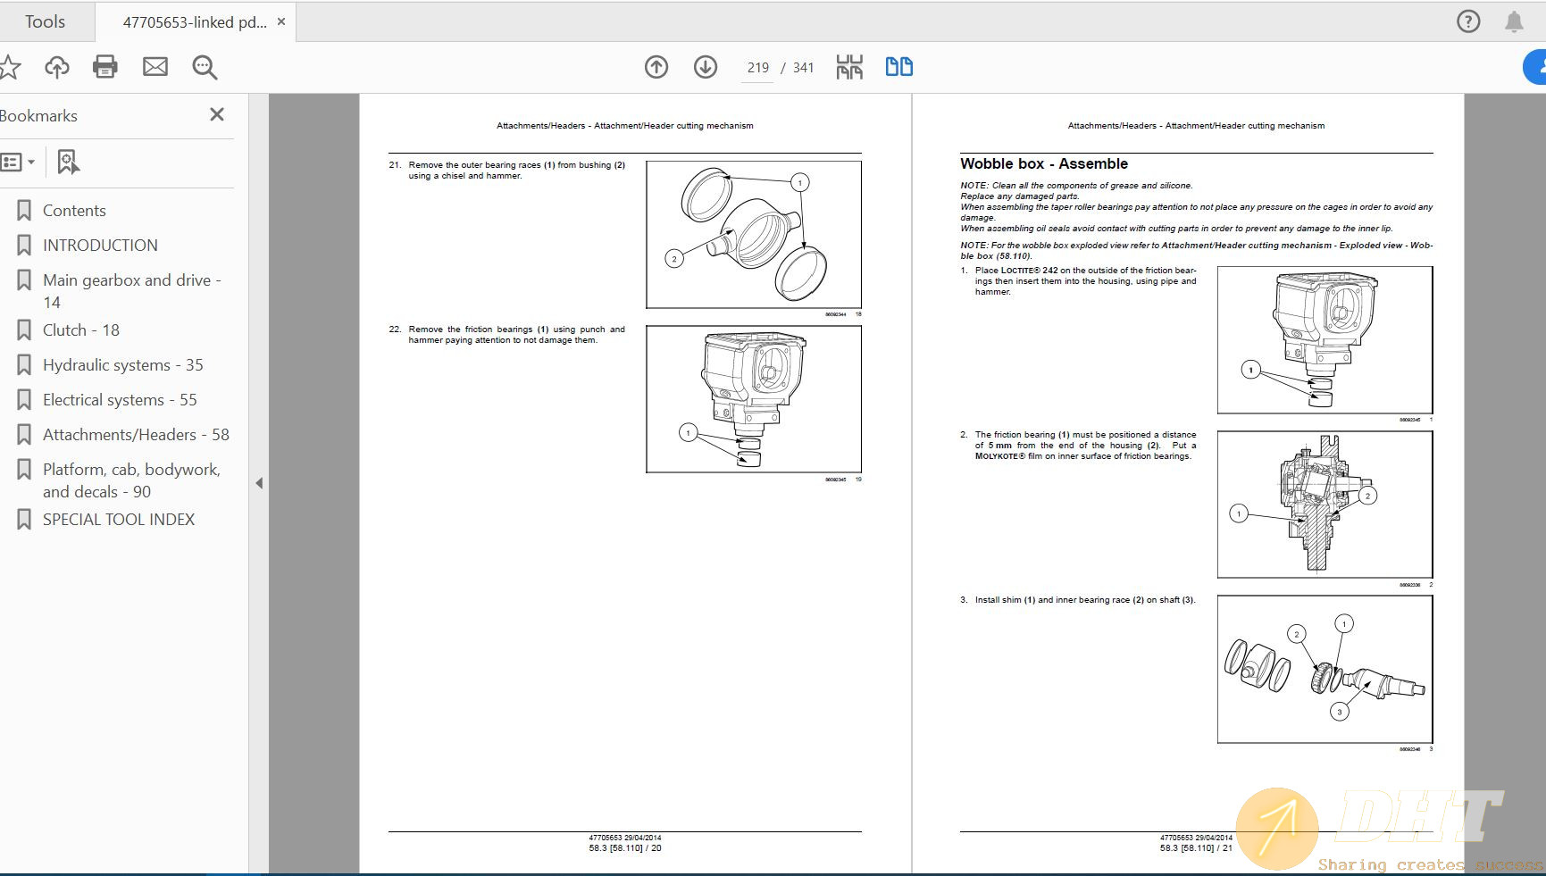Open the Attachments/Headers - 58 bookmark

coord(136,435)
